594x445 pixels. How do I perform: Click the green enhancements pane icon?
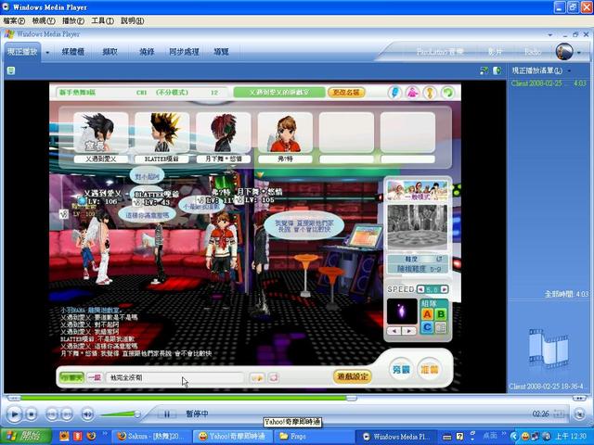(11, 70)
